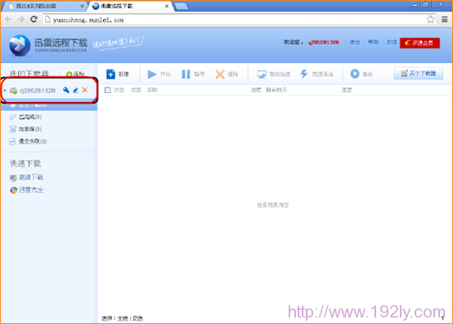The width and height of the screenshot is (453, 324).
Task: Click the feedback link next to 帮助
Action: (x=392, y=42)
